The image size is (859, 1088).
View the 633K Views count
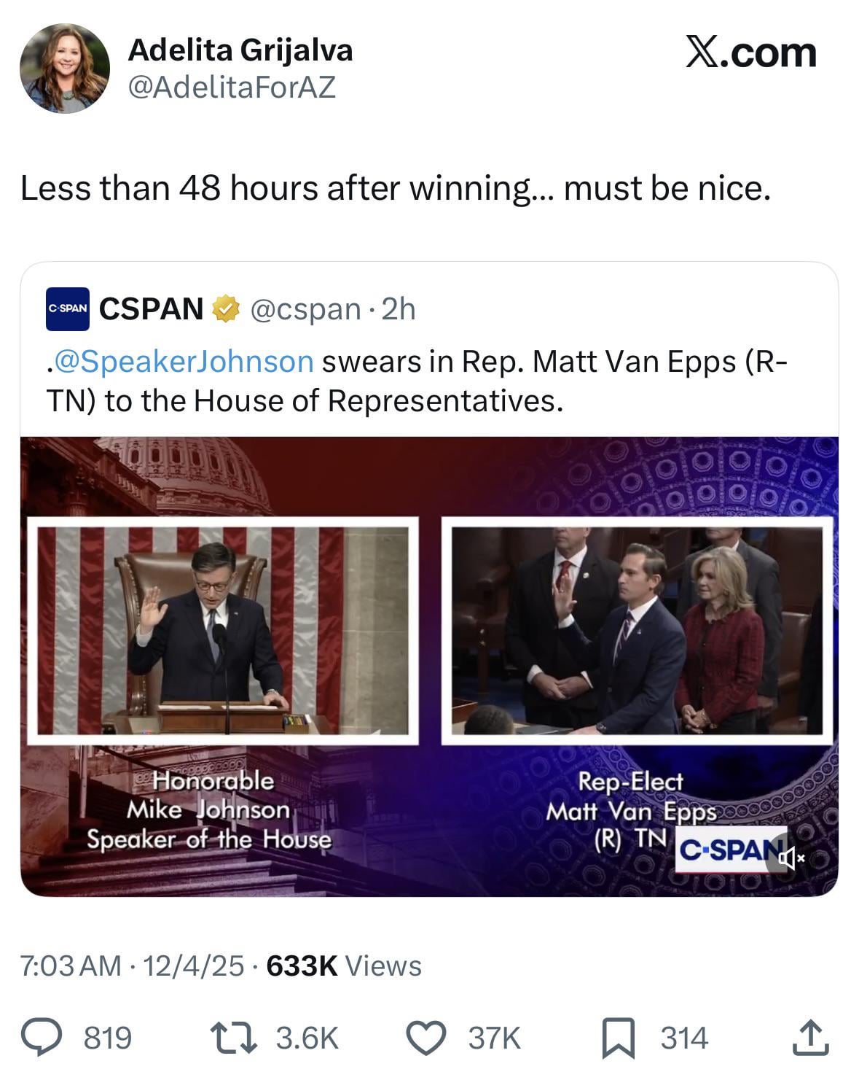point(344,965)
